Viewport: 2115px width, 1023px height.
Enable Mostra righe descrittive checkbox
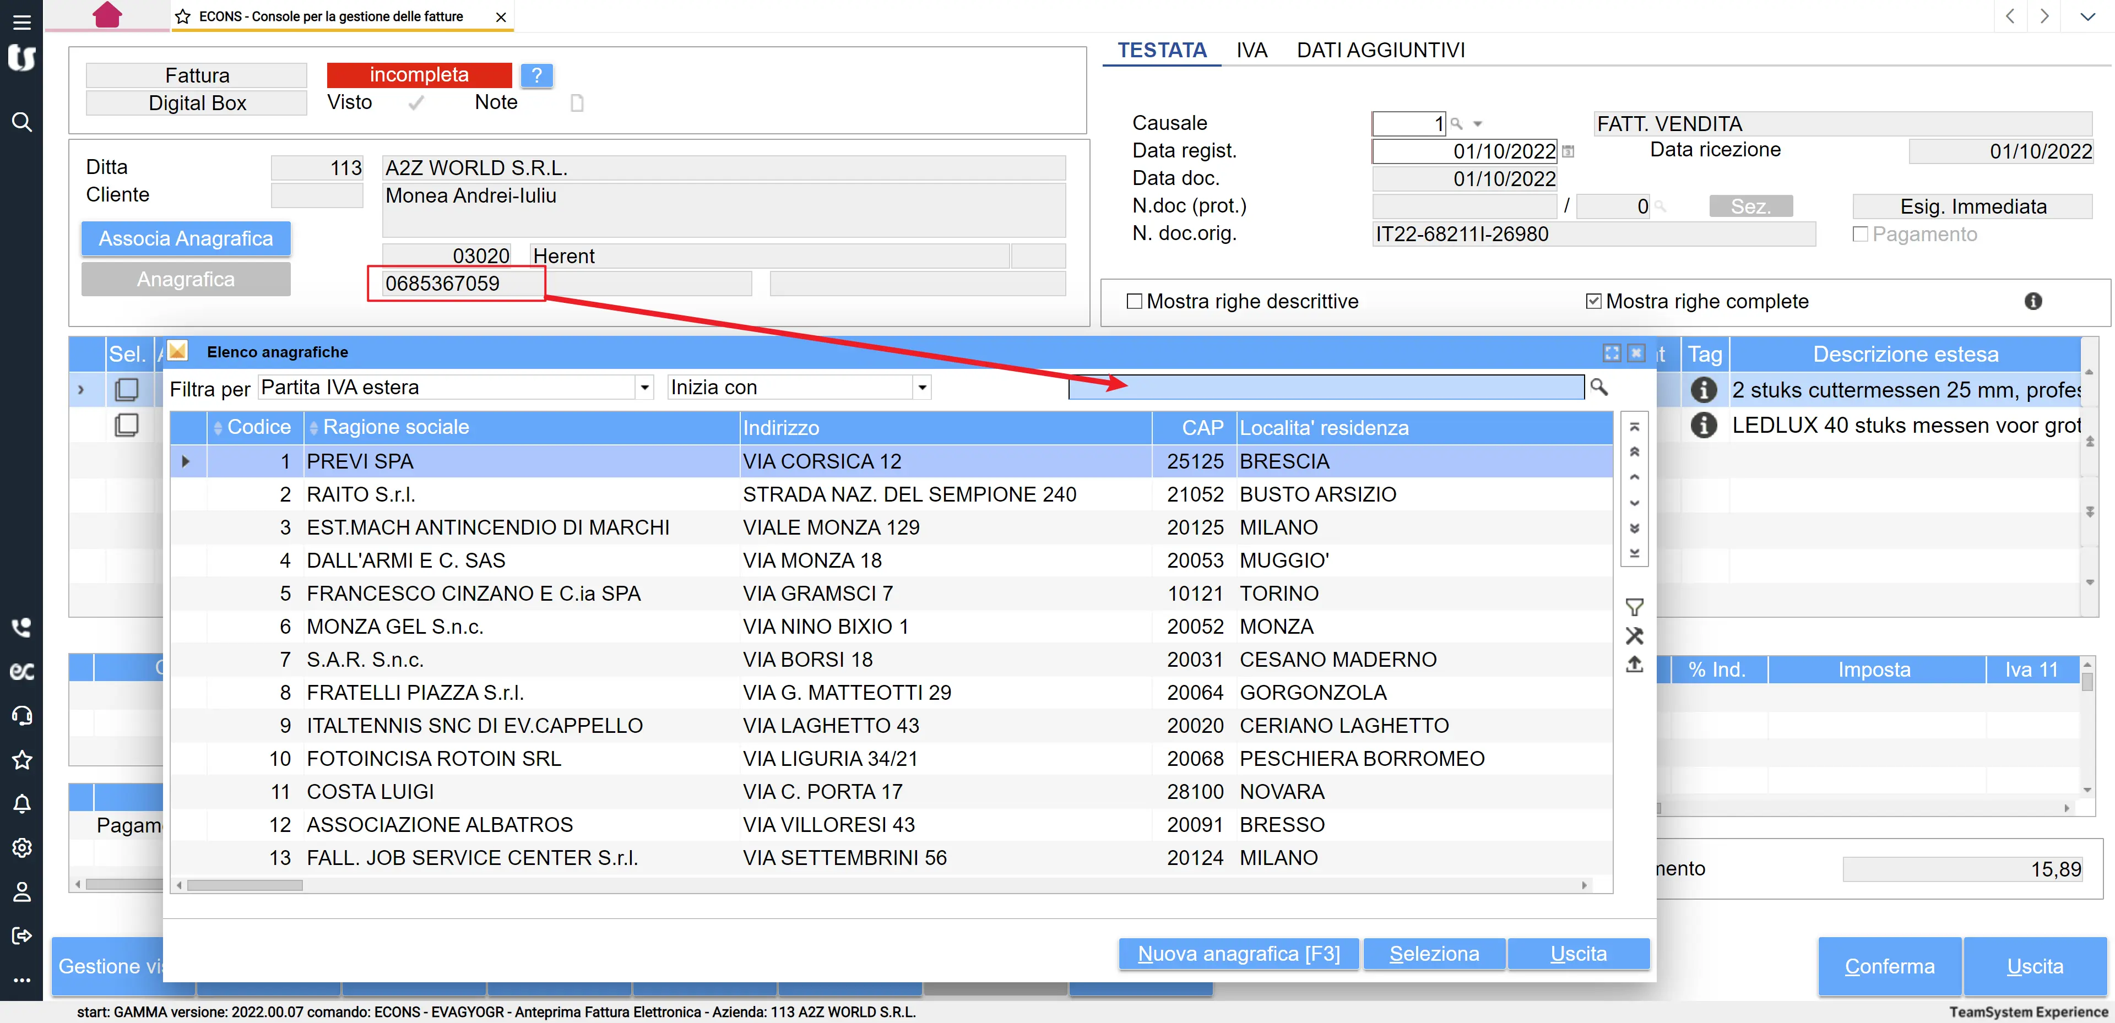1134,301
